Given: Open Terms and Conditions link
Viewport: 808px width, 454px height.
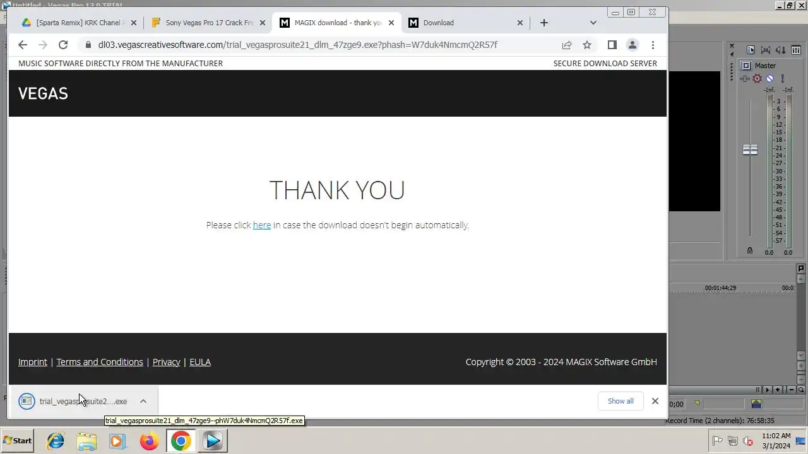Looking at the screenshot, I should click(x=100, y=362).
